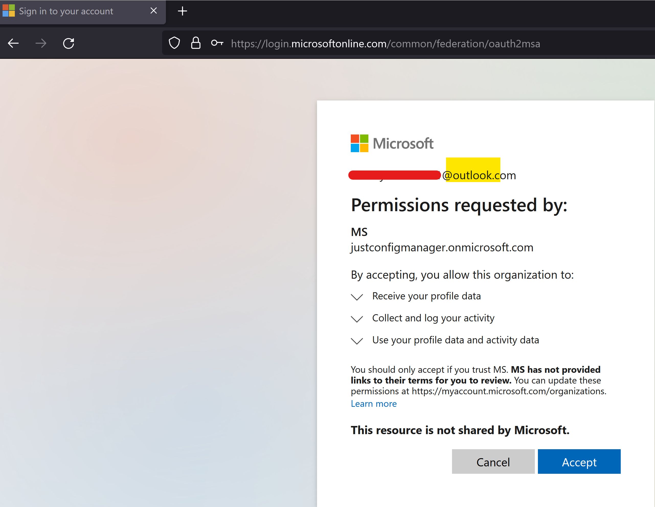Screen dimensions: 655x507
Task: Open the tracking protection shield icon
Action: tap(174, 43)
